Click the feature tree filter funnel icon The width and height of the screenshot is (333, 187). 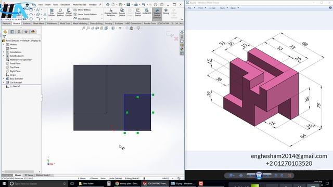[x=4, y=36]
